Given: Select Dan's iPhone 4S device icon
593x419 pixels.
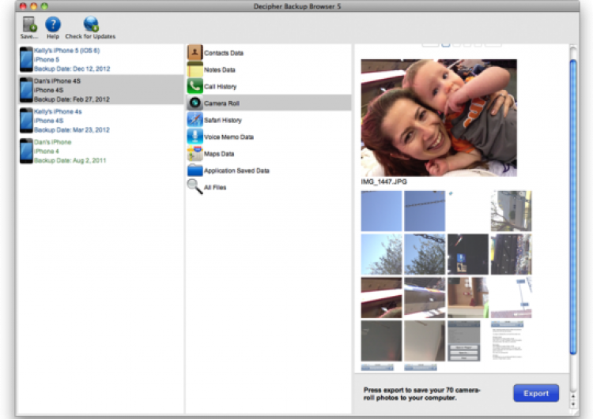Looking at the screenshot, I should pos(26,90).
